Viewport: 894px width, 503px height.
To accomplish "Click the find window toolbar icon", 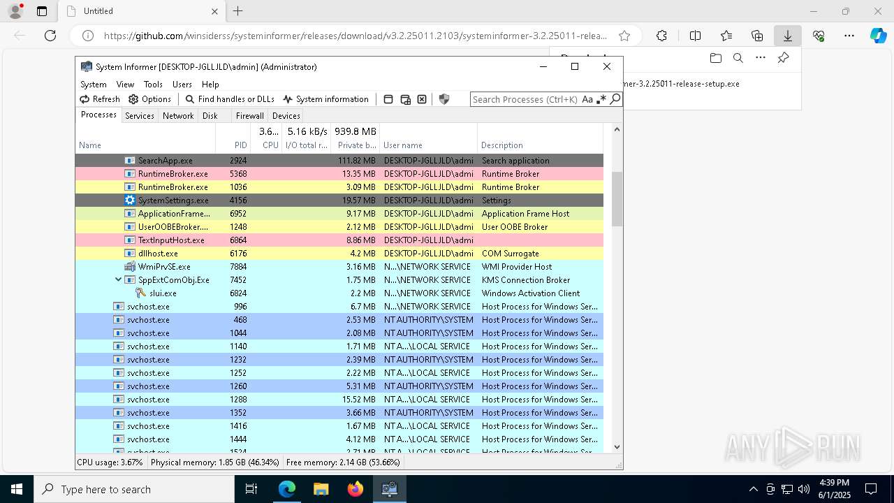I will click(388, 99).
